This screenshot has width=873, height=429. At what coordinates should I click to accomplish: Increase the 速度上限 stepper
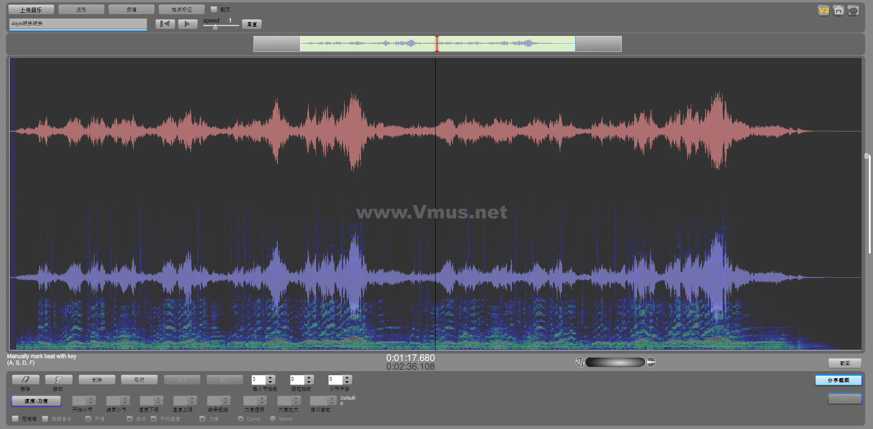click(192, 398)
